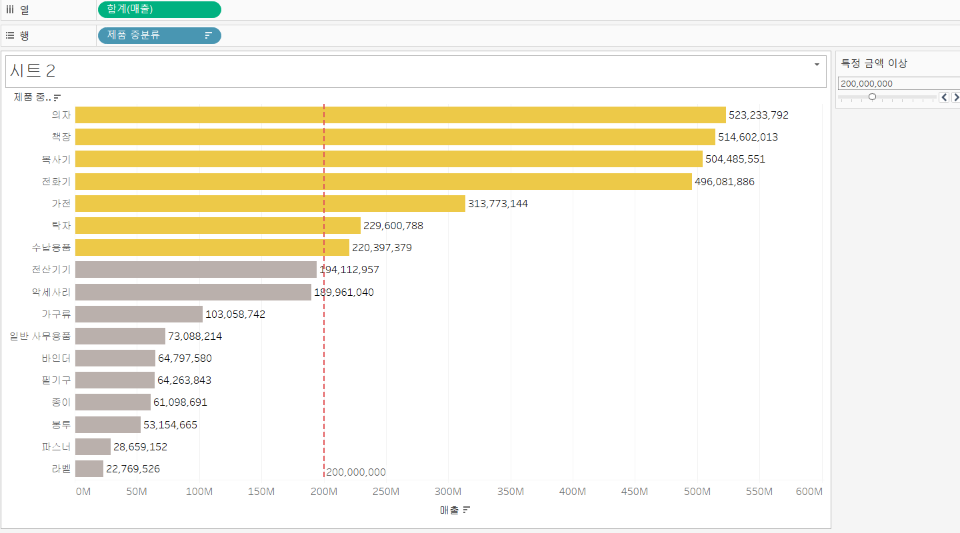Click the 일반 사무용품 row label
This screenshot has width=960, height=533.
pyautogui.click(x=40, y=336)
